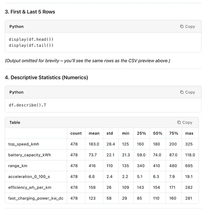Screen dimensions: 209x211
Task: Click the range_km mean value 416
Action: 92,166
